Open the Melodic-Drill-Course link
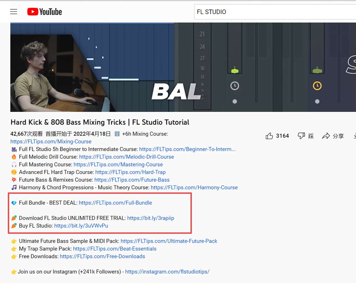This screenshot has height=283, width=356. pos(126,157)
